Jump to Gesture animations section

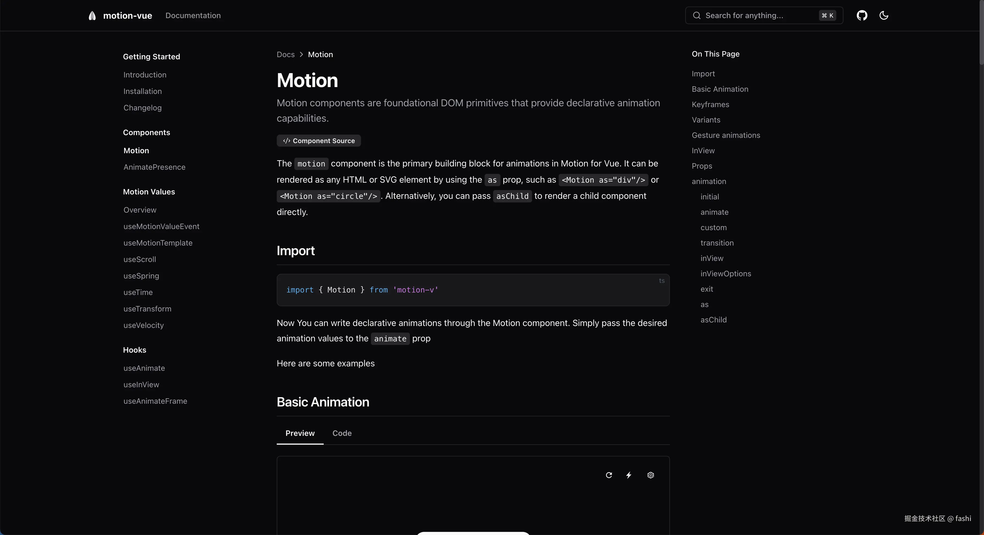[726, 135]
